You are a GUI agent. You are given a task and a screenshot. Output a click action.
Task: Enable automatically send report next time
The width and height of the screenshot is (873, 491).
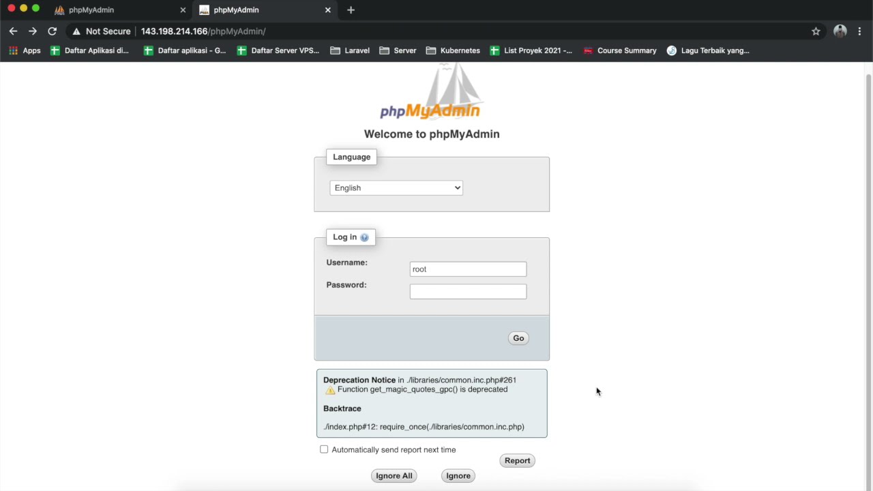pyautogui.click(x=324, y=449)
